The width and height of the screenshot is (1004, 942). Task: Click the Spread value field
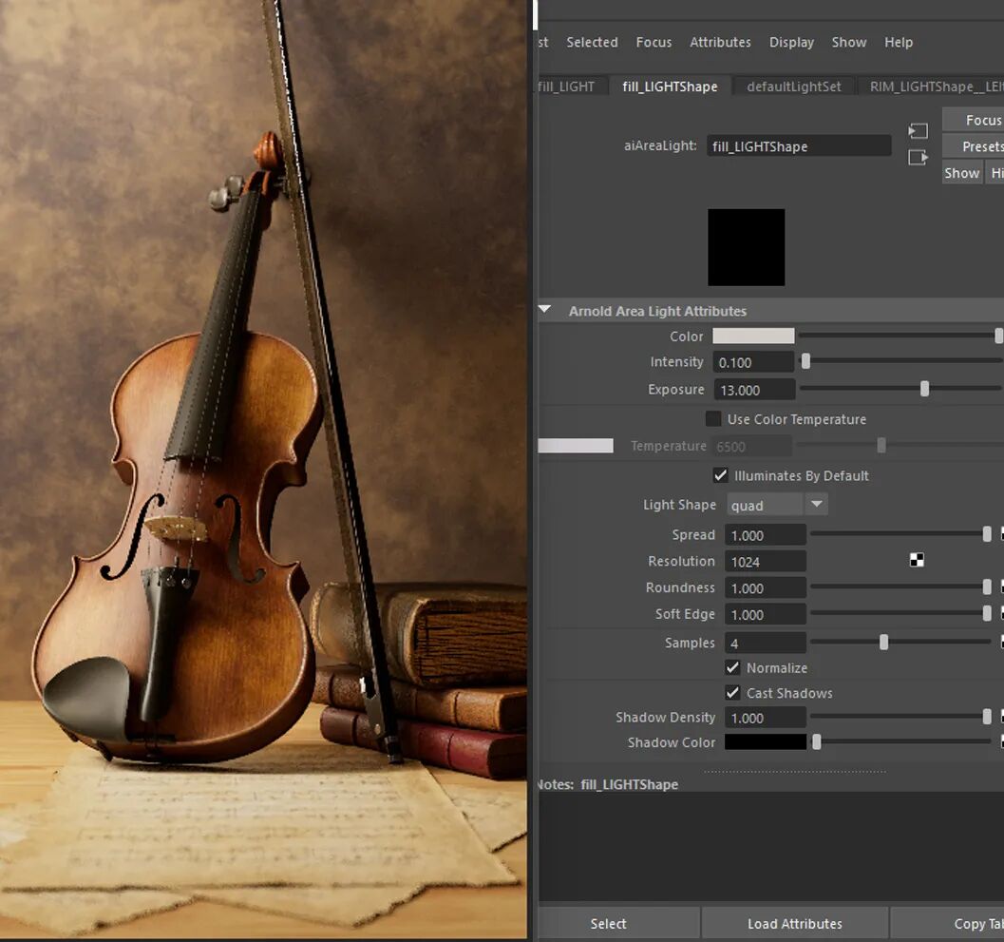click(x=765, y=535)
